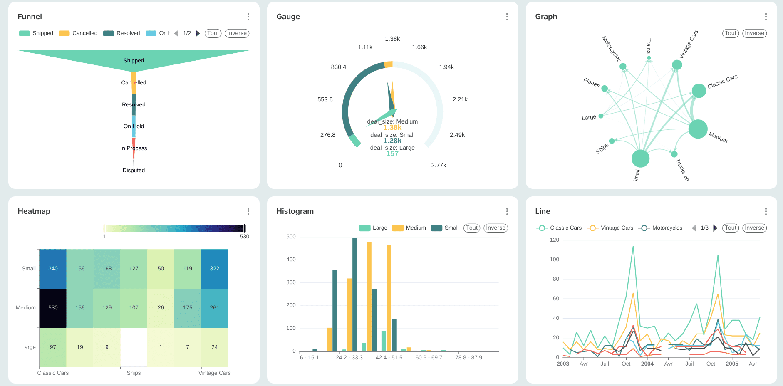783x386 pixels.
Task: Click the Vintage Cars graph node
Action: [677, 65]
